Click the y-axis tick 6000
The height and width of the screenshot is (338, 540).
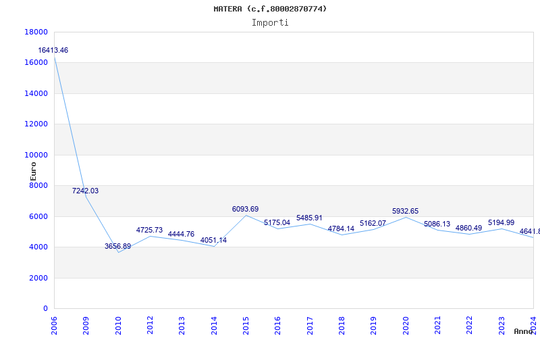[38, 216]
